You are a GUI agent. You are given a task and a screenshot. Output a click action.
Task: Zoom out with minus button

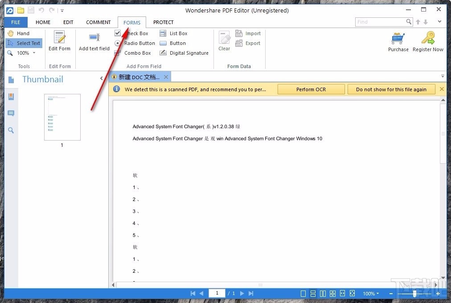tap(391, 294)
